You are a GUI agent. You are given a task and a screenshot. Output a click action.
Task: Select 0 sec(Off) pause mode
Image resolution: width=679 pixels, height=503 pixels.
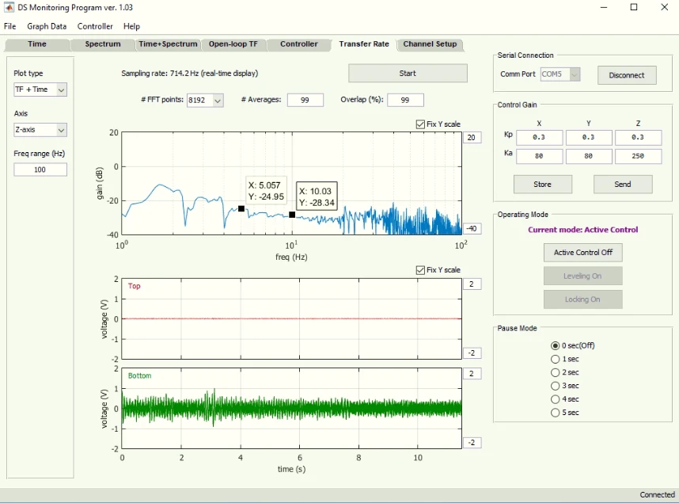click(556, 345)
